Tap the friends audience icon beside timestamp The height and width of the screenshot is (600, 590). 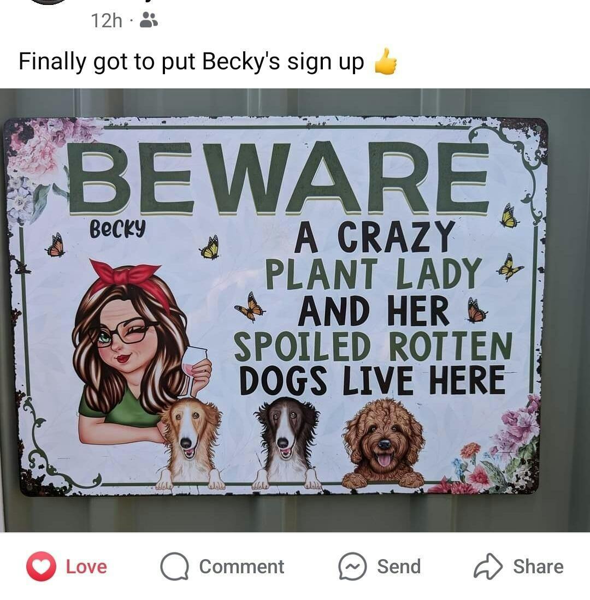tap(149, 20)
